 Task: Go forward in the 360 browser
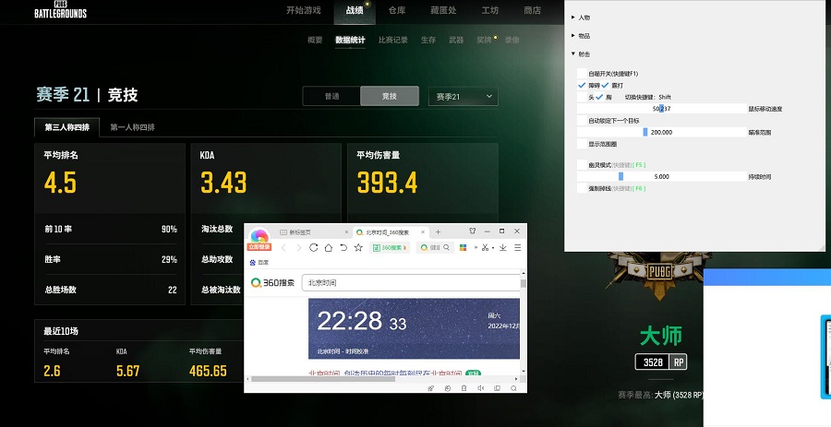298,248
